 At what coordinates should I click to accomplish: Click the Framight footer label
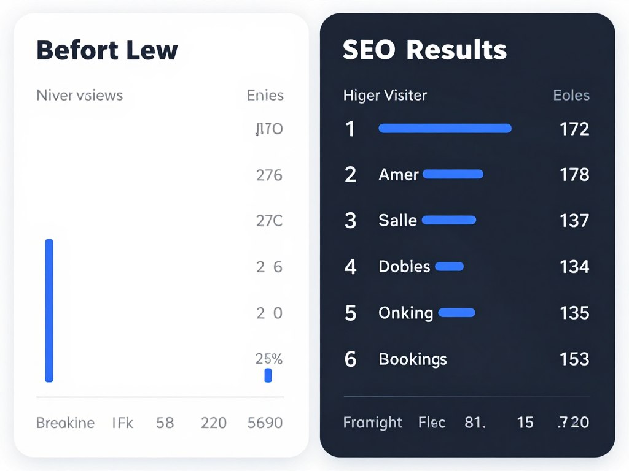[x=373, y=423]
